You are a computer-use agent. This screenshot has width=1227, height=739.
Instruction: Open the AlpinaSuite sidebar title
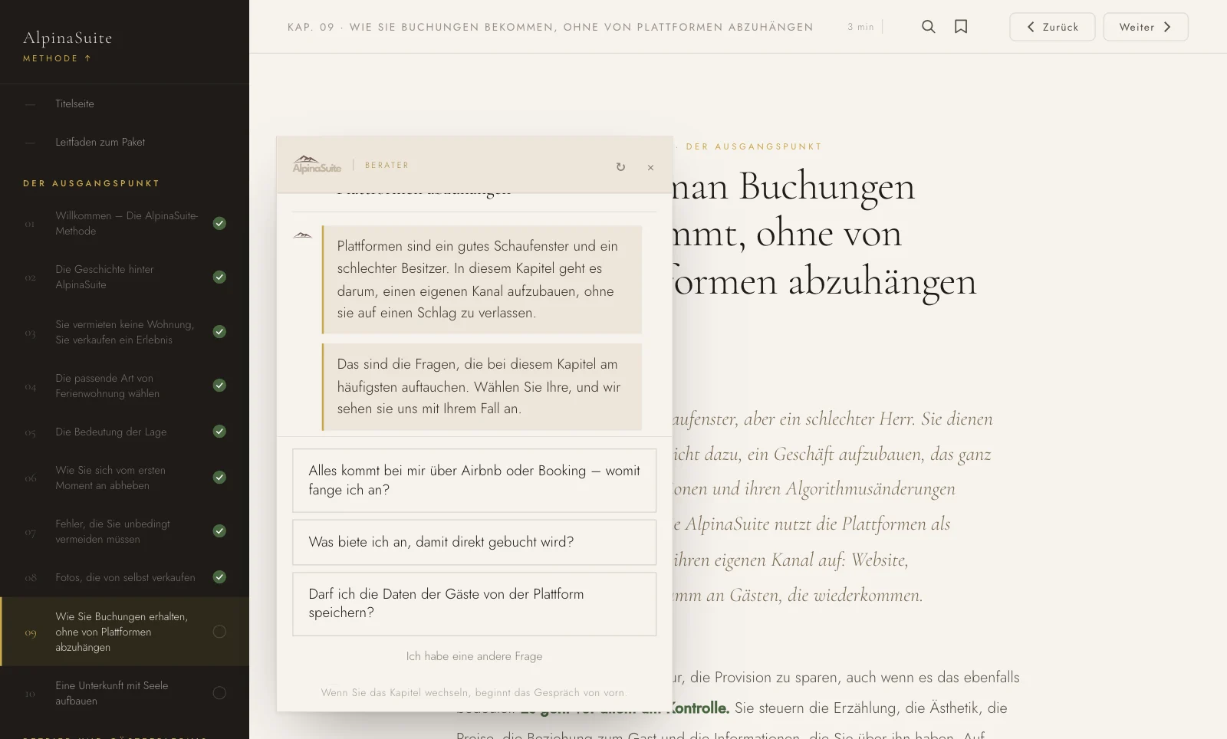tap(67, 38)
